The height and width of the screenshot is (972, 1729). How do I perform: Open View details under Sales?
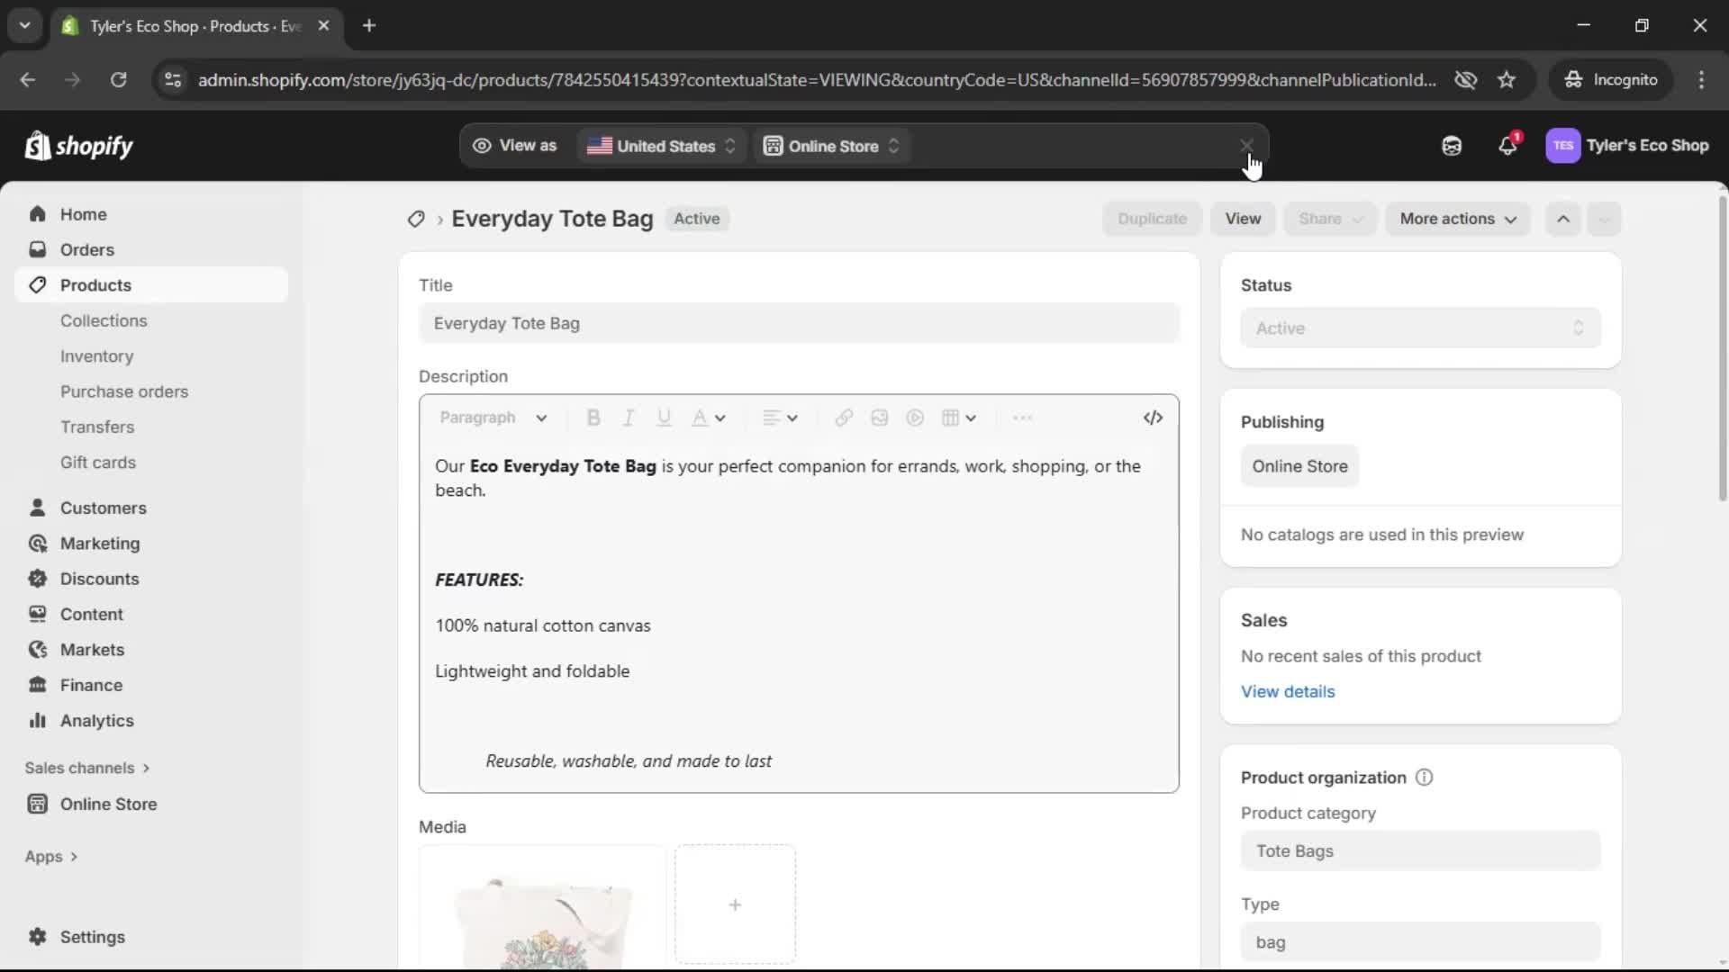(1288, 691)
